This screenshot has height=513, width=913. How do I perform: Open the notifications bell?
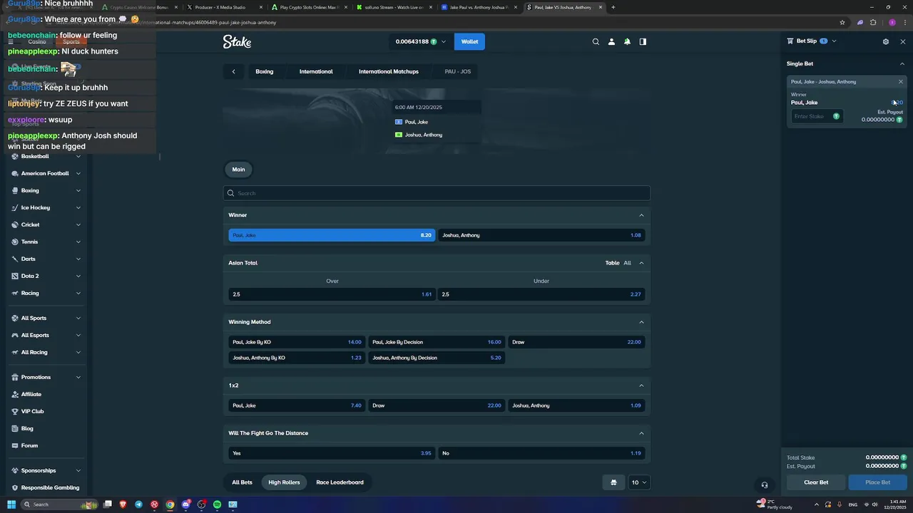[627, 41]
